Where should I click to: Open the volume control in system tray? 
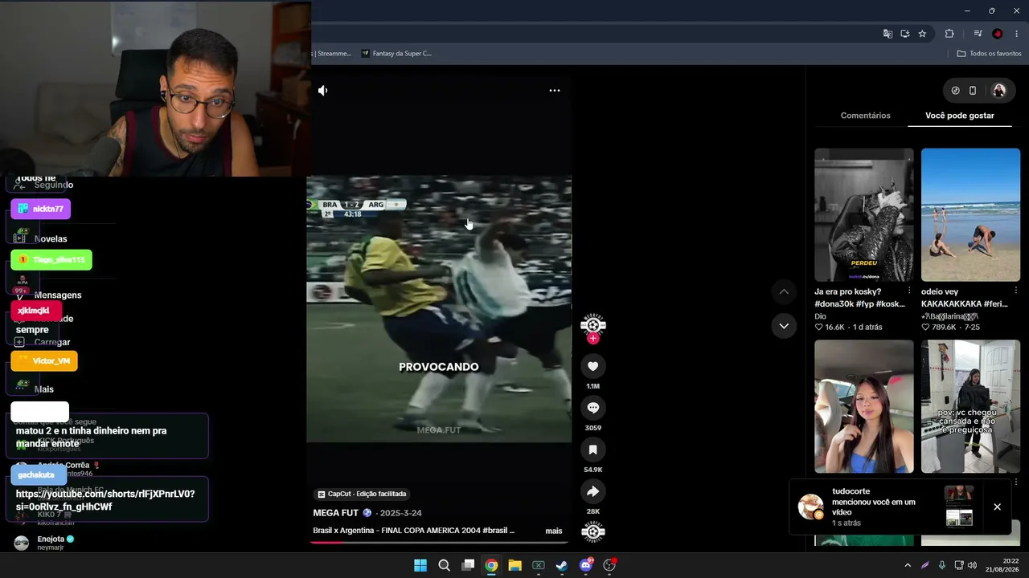pos(973,565)
